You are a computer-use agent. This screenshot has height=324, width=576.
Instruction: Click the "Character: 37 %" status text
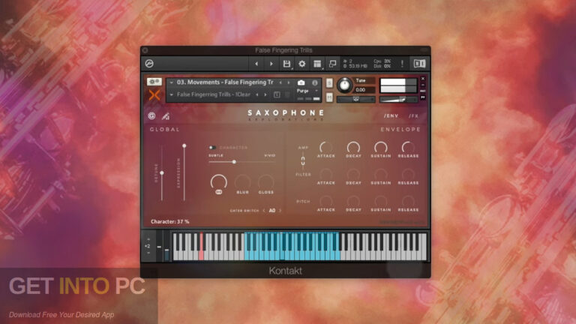170,221
